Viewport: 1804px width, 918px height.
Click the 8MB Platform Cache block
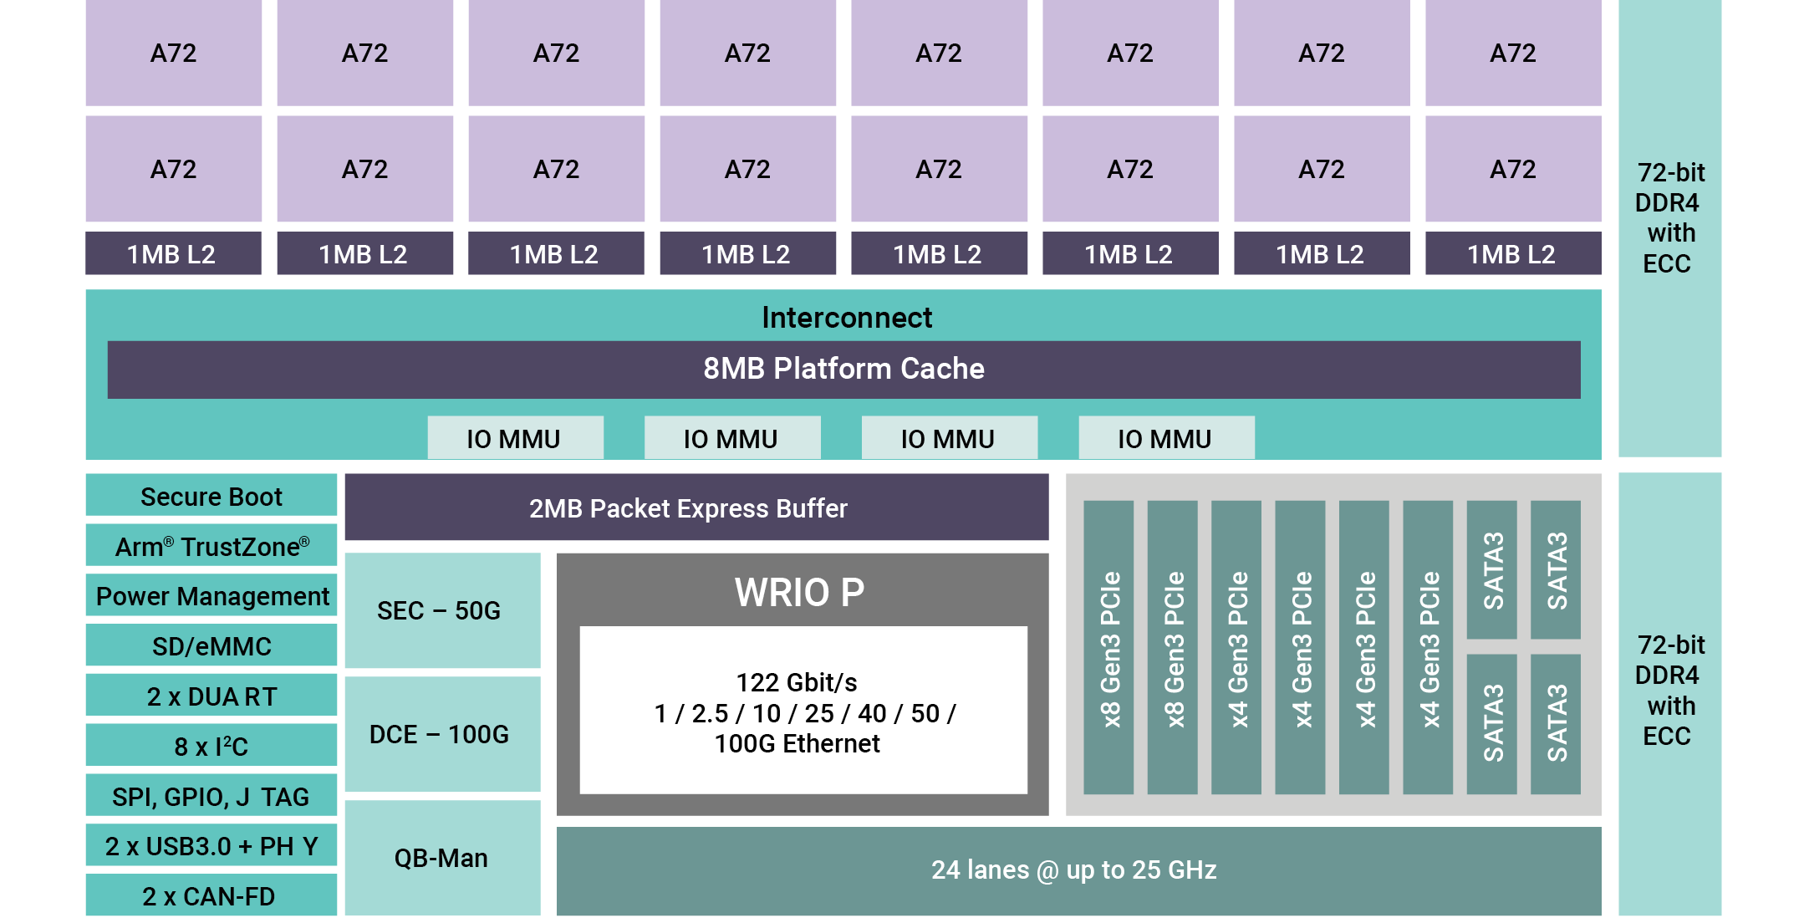pos(843,369)
